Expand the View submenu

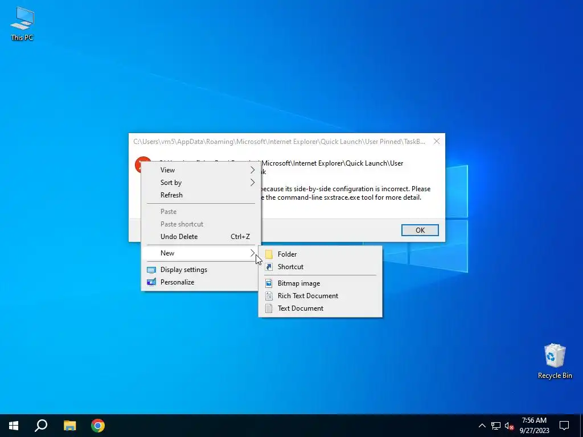(201, 170)
